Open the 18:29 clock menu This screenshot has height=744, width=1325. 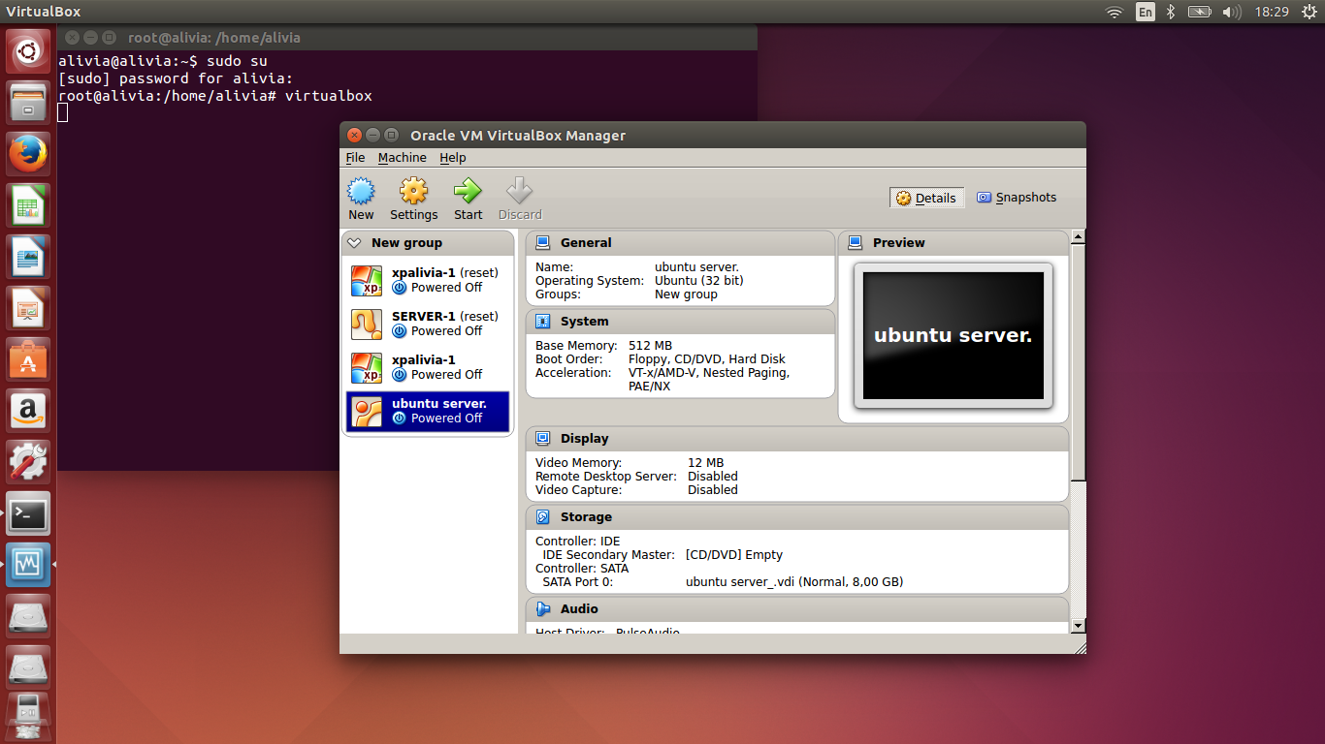[x=1272, y=12]
